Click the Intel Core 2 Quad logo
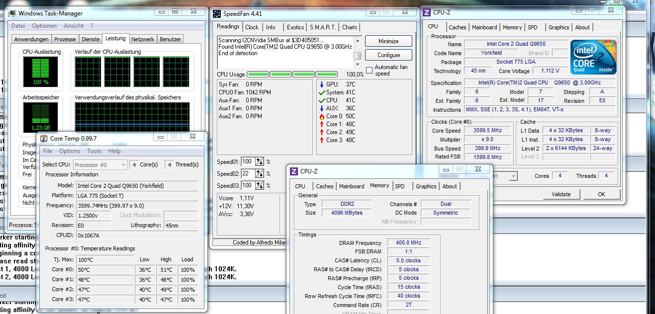Image resolution: width=655 pixels, height=314 pixels. [594, 57]
